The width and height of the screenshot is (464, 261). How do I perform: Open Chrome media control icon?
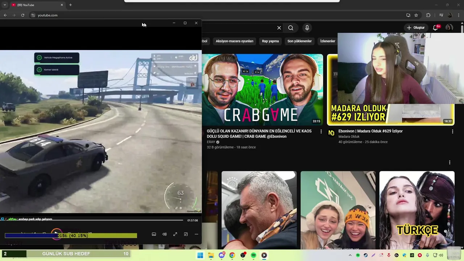pyautogui.click(x=441, y=15)
